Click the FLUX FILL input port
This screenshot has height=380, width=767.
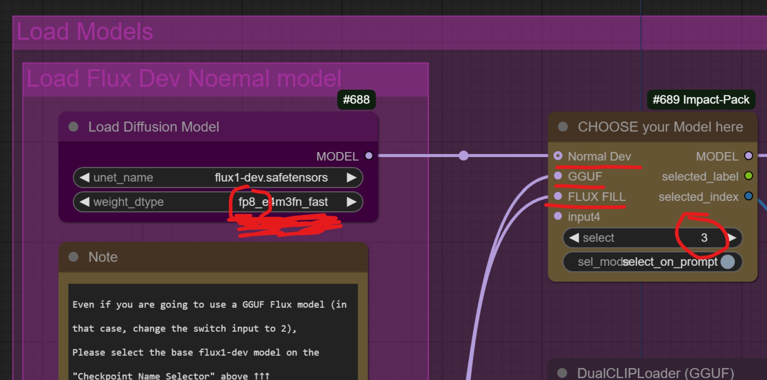click(x=558, y=196)
